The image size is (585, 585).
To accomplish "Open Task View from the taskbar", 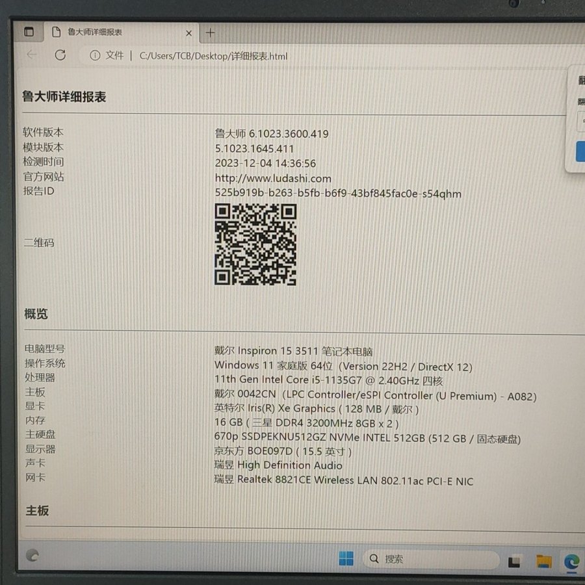I will click(515, 562).
